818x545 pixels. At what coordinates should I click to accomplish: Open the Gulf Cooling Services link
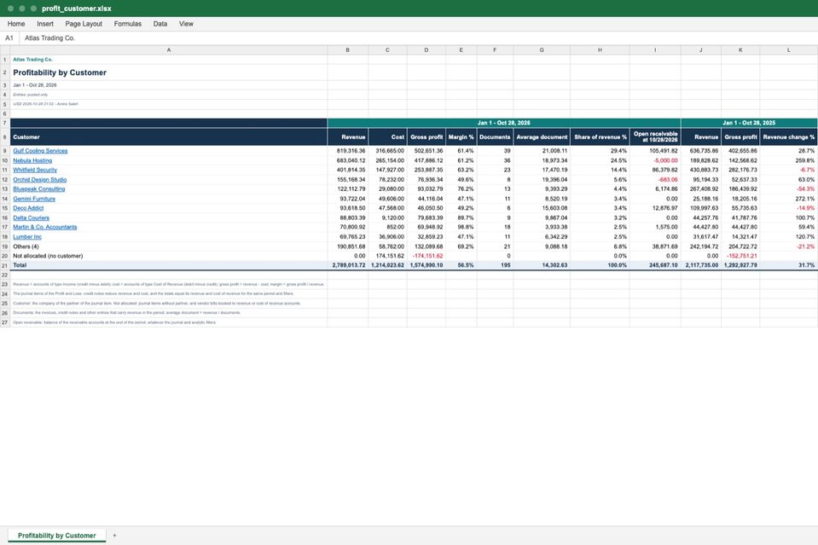[40, 151]
